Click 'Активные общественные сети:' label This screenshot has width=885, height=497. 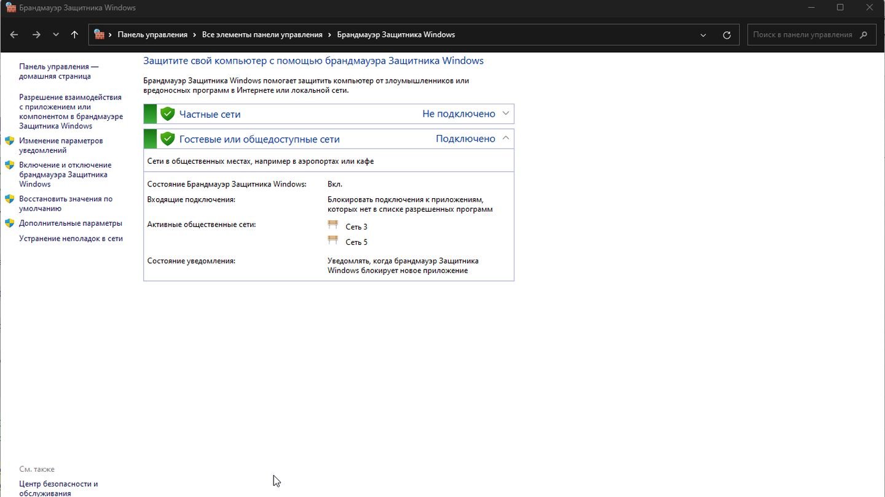click(x=202, y=225)
